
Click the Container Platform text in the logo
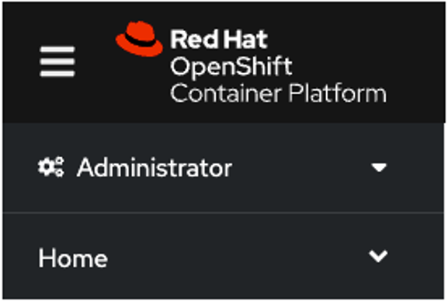279,93
